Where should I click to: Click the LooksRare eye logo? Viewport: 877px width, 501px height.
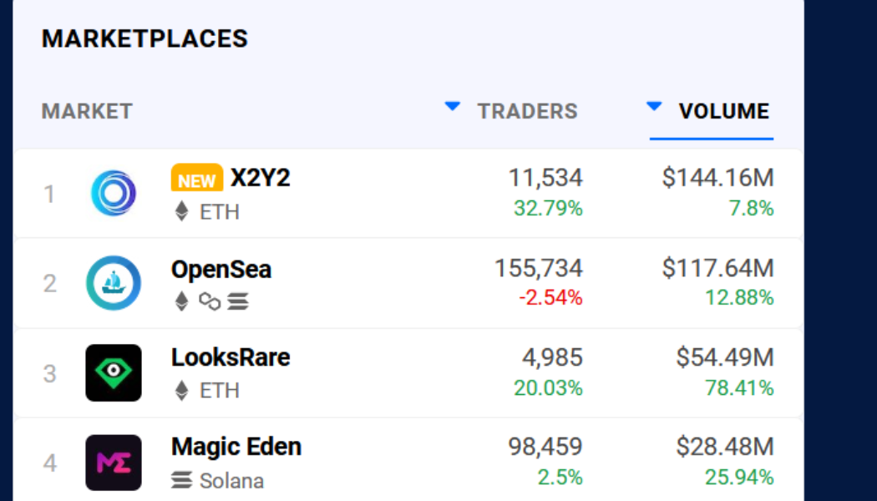(114, 372)
